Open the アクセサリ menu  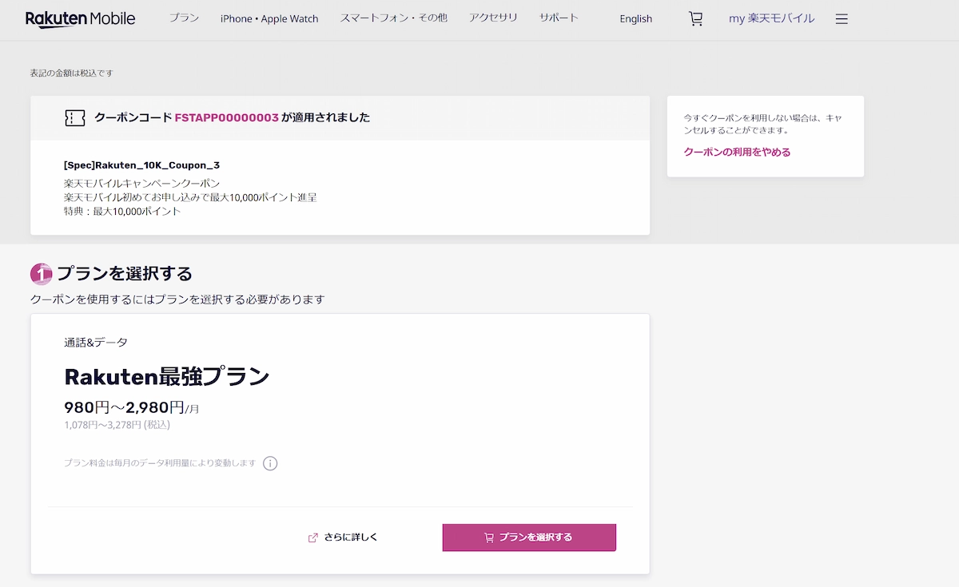click(x=493, y=18)
